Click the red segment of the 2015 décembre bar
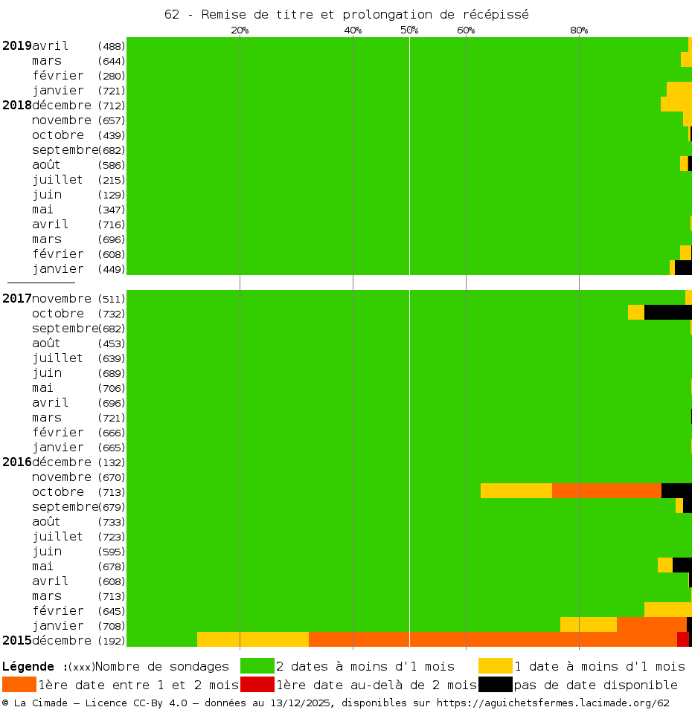The image size is (692, 710). 682,639
